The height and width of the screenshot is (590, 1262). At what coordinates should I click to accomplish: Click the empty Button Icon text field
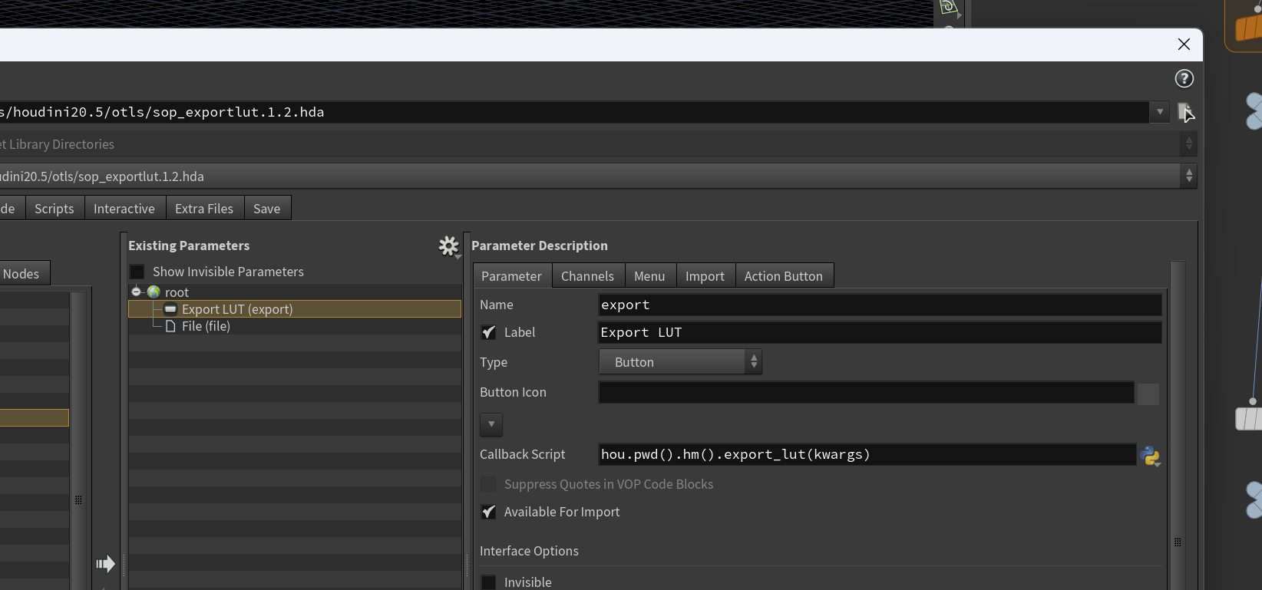pyautogui.click(x=866, y=392)
